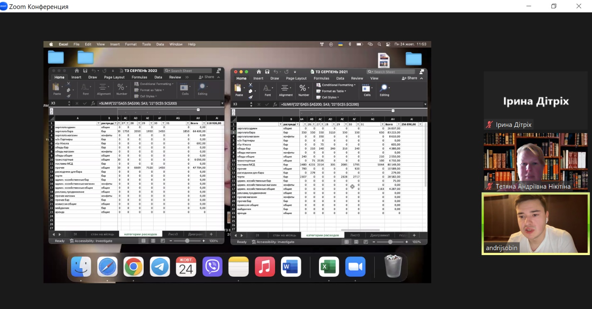The width and height of the screenshot is (592, 309).
Task: Open Number format group in the 2021 window
Action: click(x=303, y=90)
